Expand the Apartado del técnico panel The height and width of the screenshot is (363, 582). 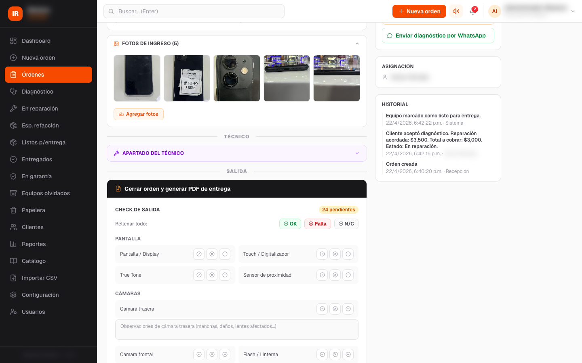[x=357, y=153]
